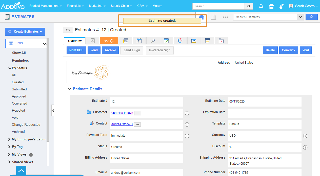Open the Documents paperclip tab
Image resolution: width=320 pixels, height=176 pixels.
pyautogui.click(x=221, y=41)
